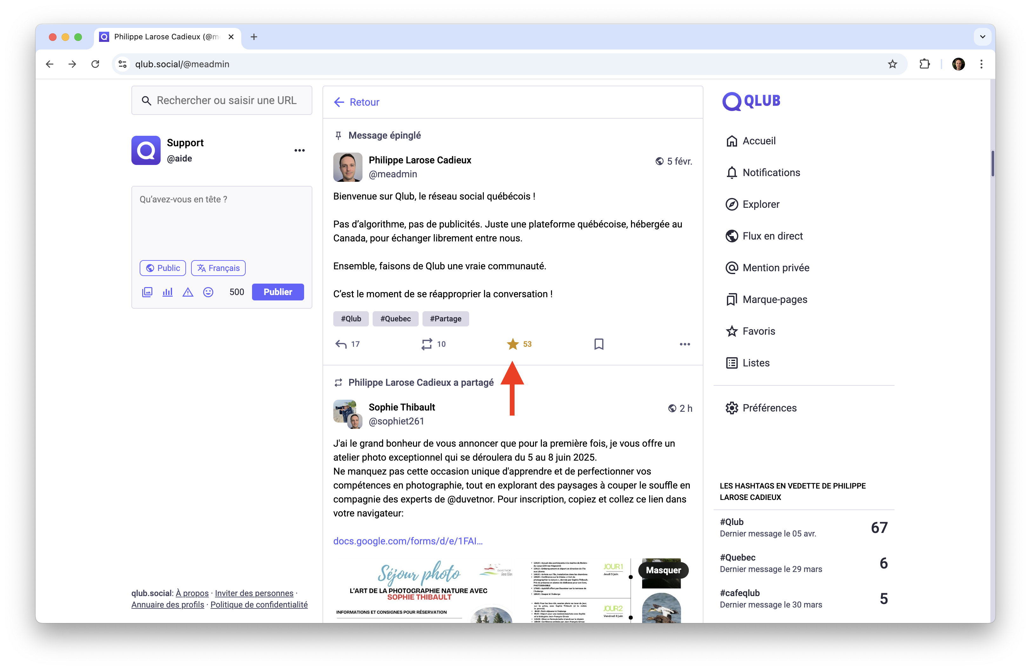Image resolution: width=1031 pixels, height=670 pixels.
Task: Open the #Quebec hashtag on the post
Action: click(396, 319)
